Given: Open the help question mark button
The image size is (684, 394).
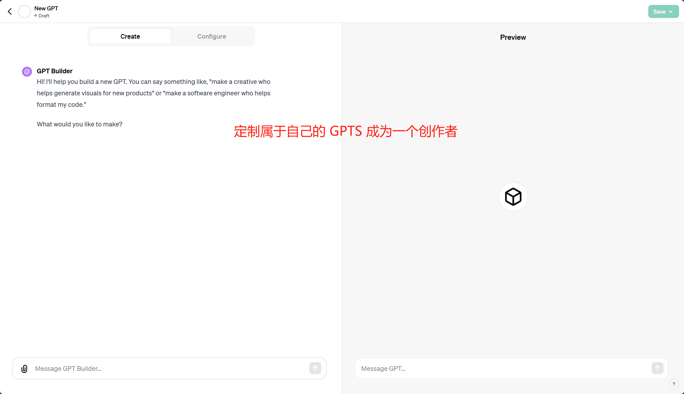Looking at the screenshot, I should coord(674,384).
